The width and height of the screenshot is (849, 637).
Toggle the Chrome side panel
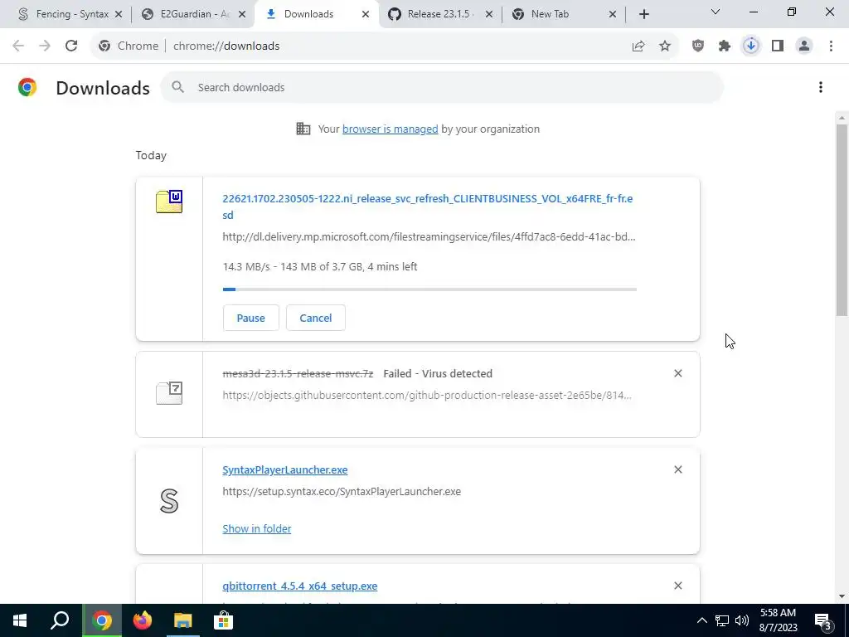click(778, 46)
